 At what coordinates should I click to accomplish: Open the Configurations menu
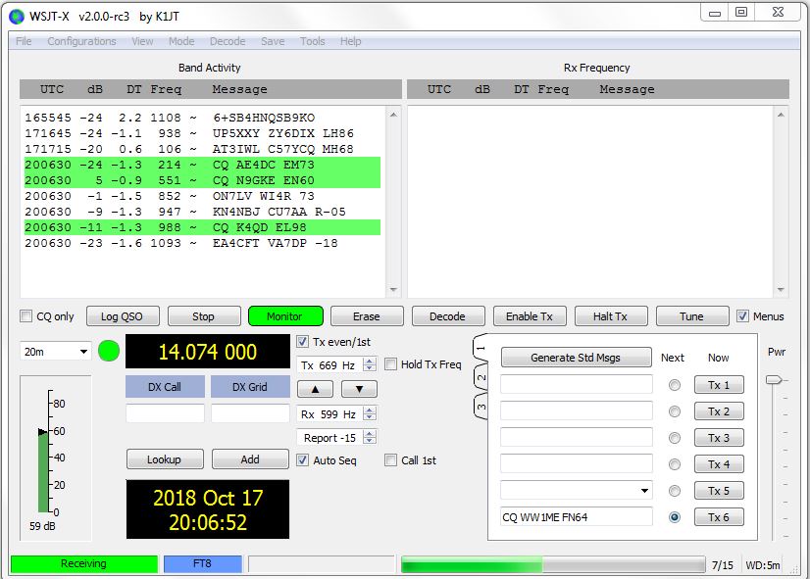81,41
